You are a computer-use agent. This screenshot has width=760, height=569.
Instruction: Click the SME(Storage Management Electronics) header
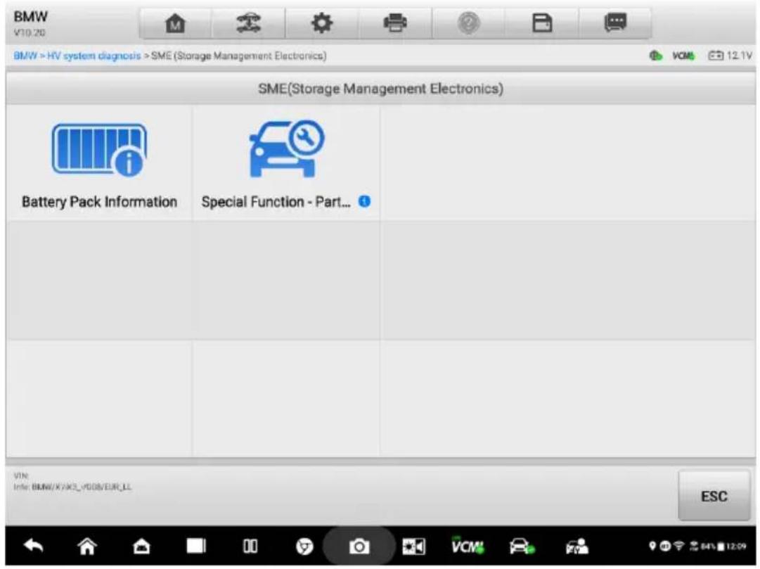coord(380,89)
